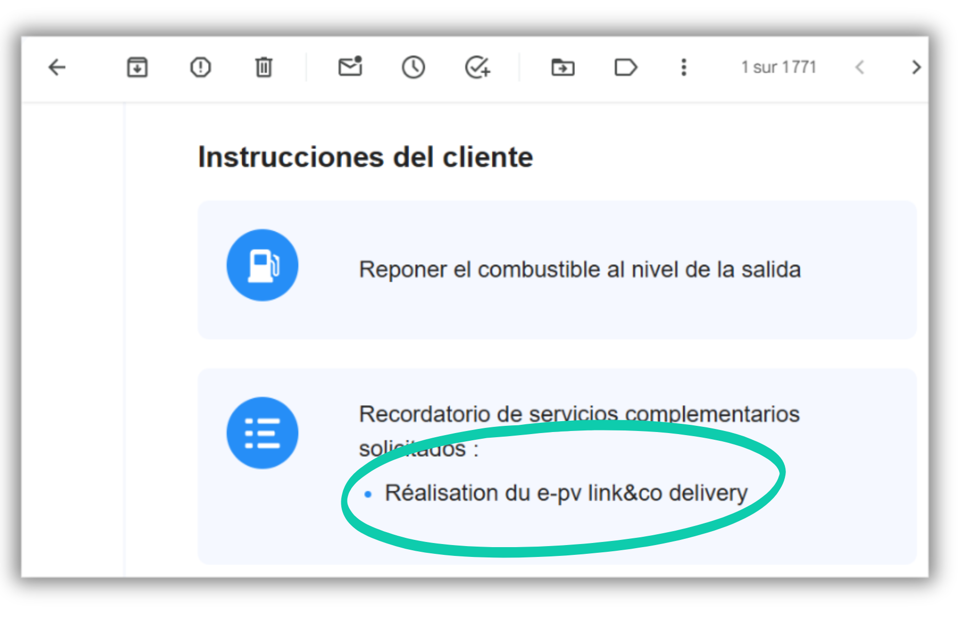Open the Labels tag icon

click(626, 67)
